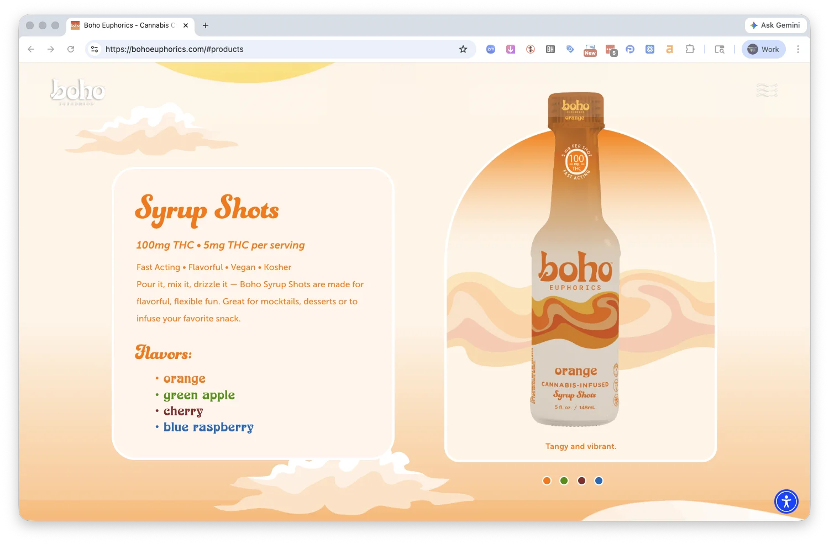Open the Work profile menu

click(x=763, y=49)
